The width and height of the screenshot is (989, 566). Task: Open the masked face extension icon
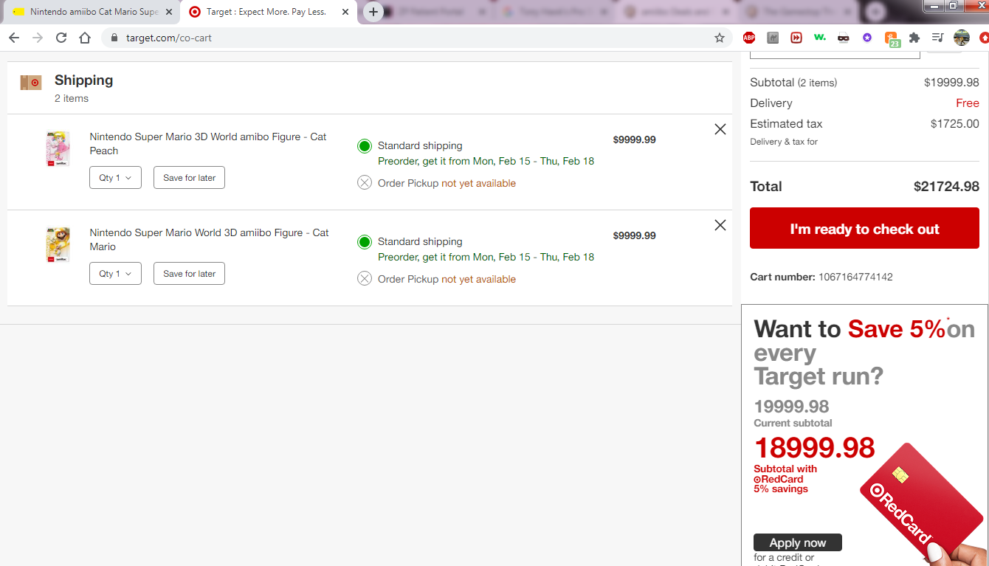844,38
